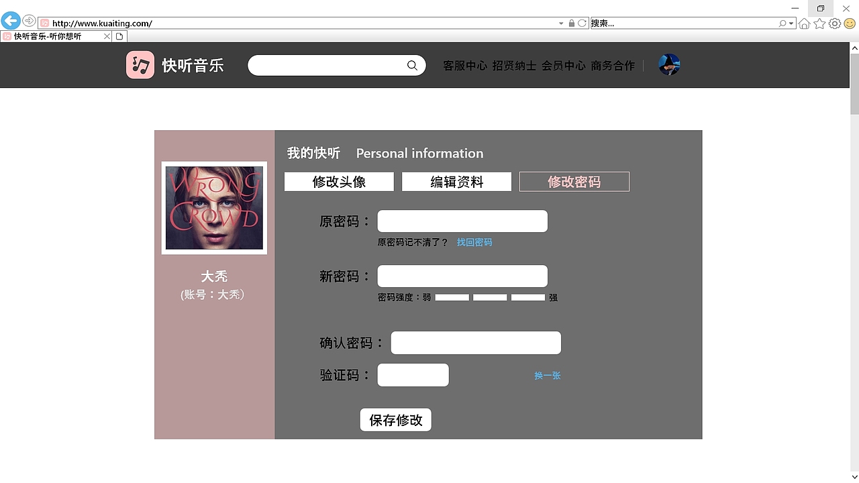
Task: Click the password strength indicator bar
Action: pos(490,297)
